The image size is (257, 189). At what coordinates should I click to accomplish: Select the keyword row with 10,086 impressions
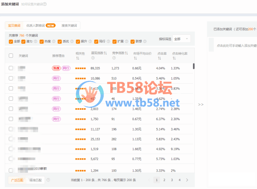(11, 78)
